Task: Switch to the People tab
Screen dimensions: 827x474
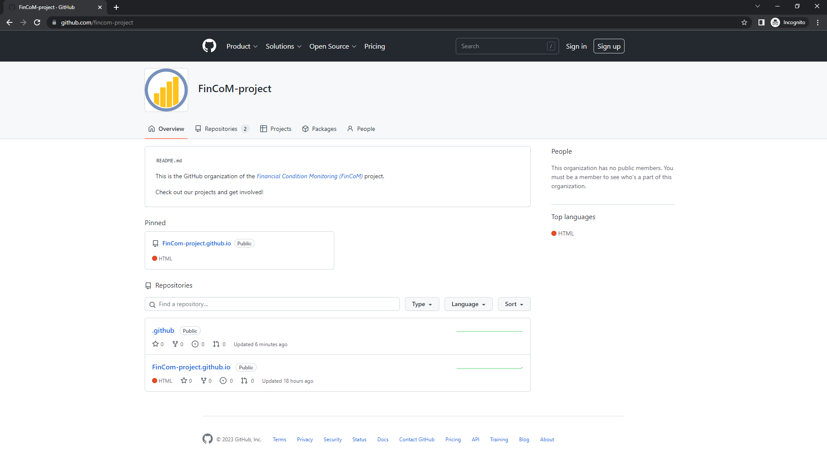Action: (x=361, y=129)
